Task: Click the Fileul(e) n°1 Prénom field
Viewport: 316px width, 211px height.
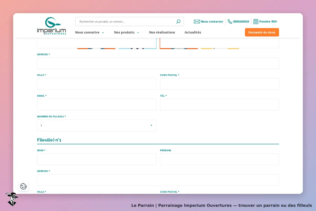Action: (x=219, y=159)
